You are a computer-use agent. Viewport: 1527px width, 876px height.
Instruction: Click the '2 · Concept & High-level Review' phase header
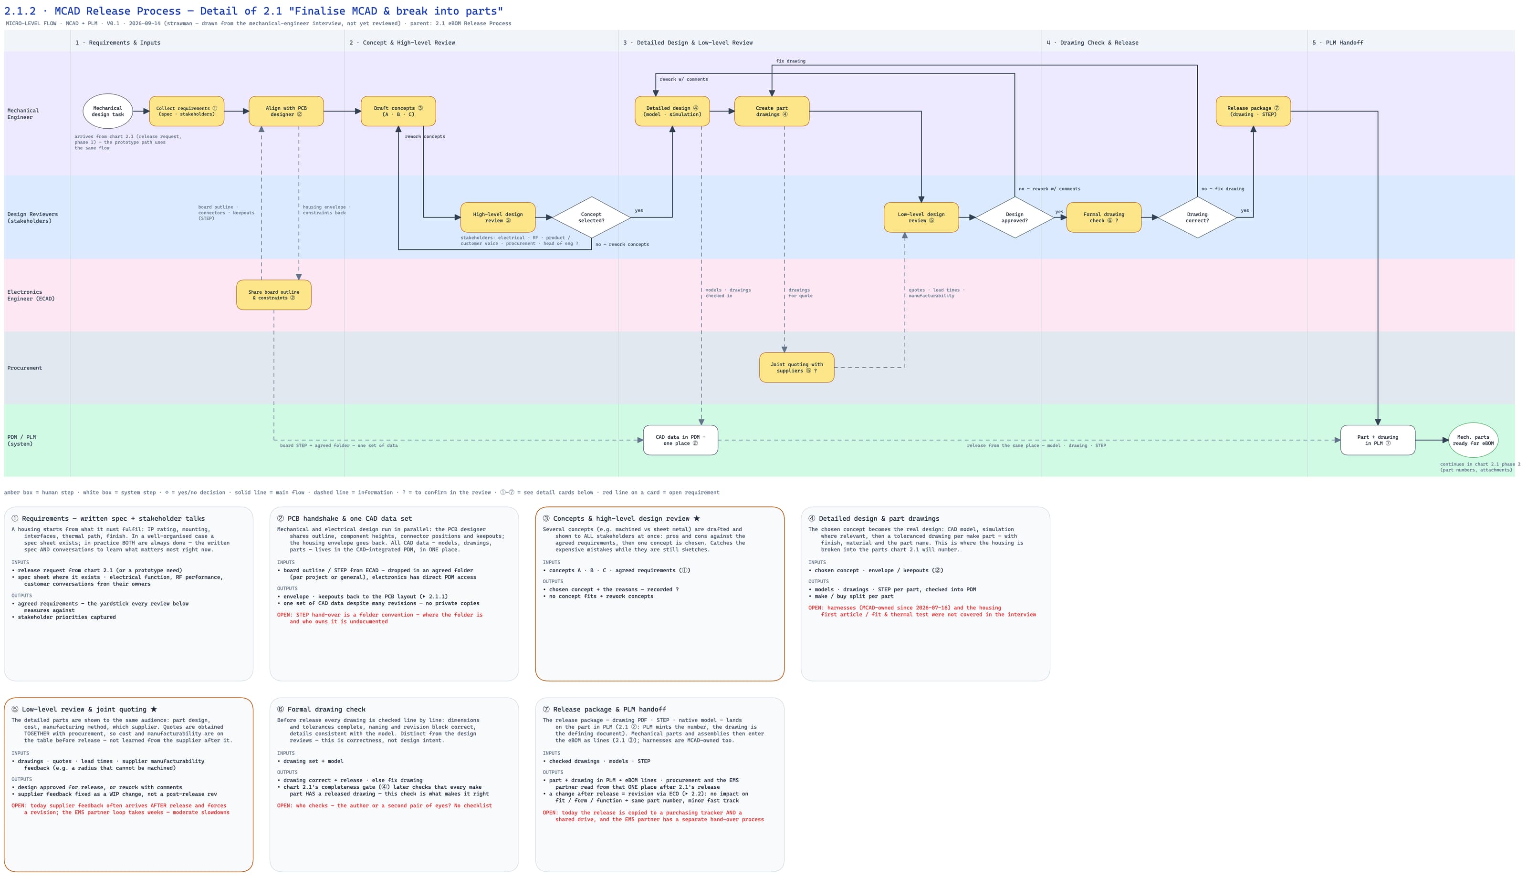(402, 43)
